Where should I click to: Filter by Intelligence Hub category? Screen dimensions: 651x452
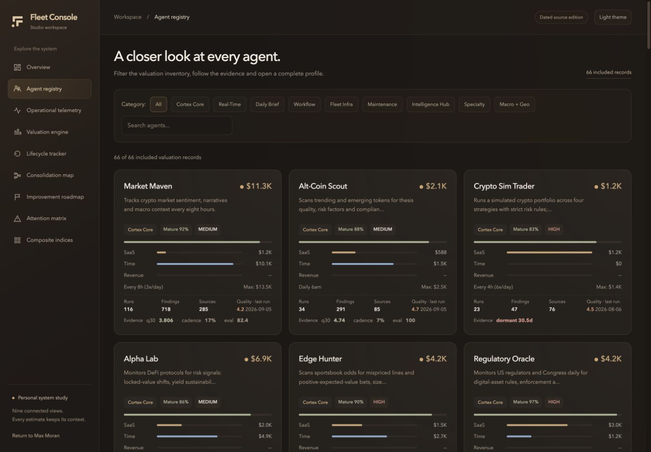(431, 104)
